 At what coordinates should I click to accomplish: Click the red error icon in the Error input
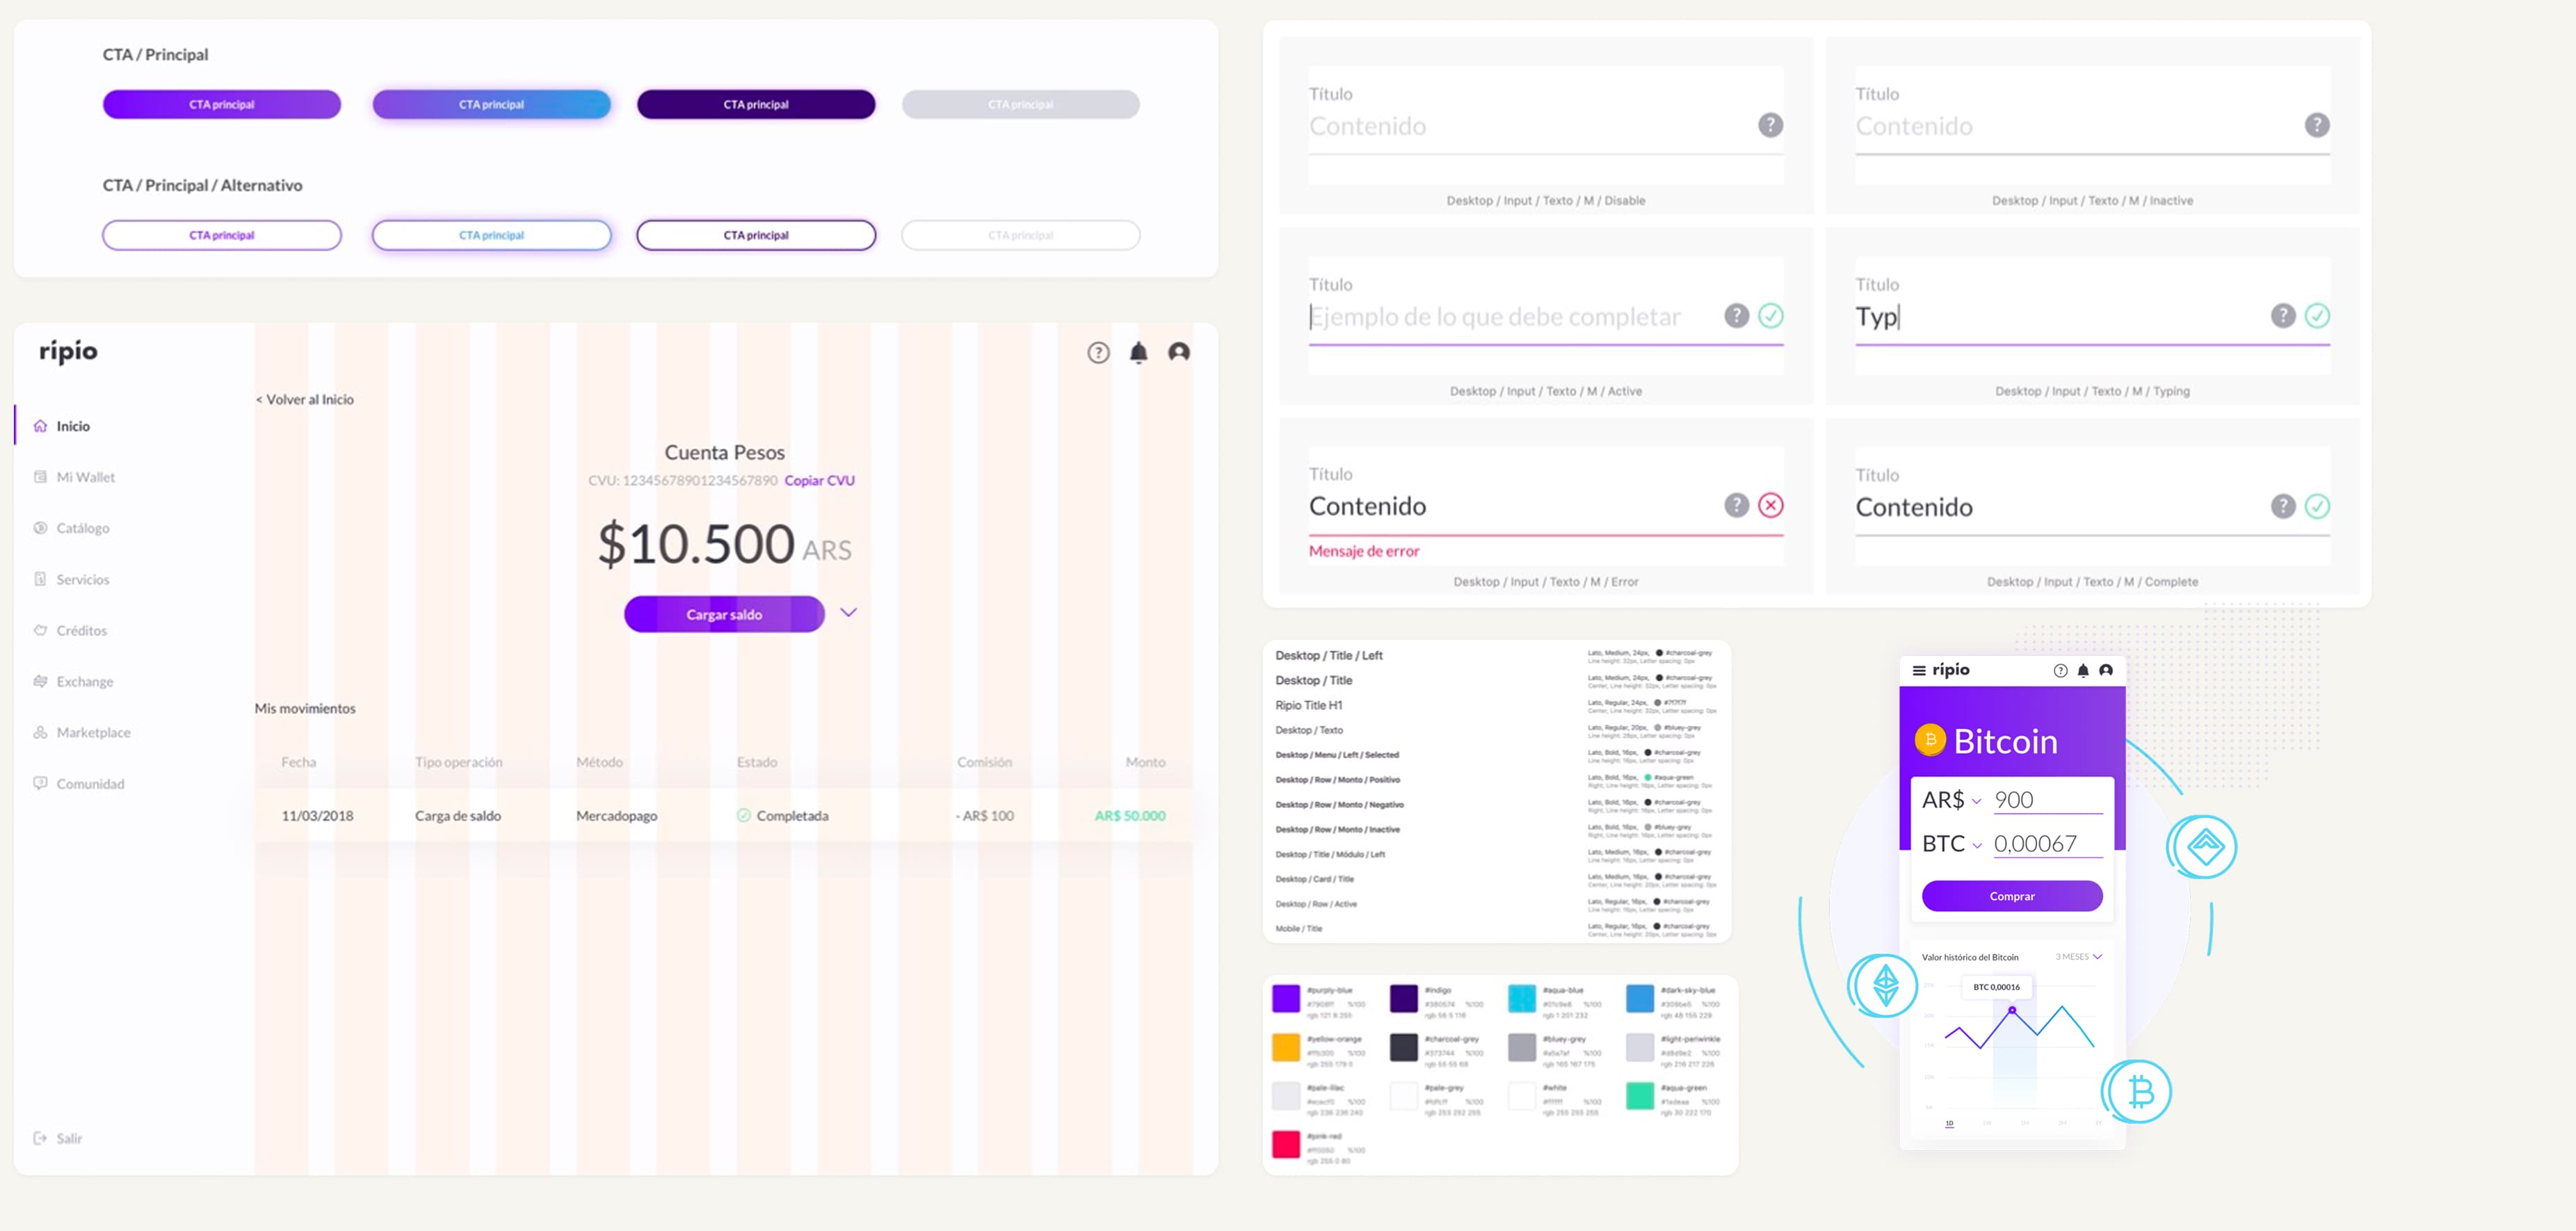pyautogui.click(x=1770, y=505)
